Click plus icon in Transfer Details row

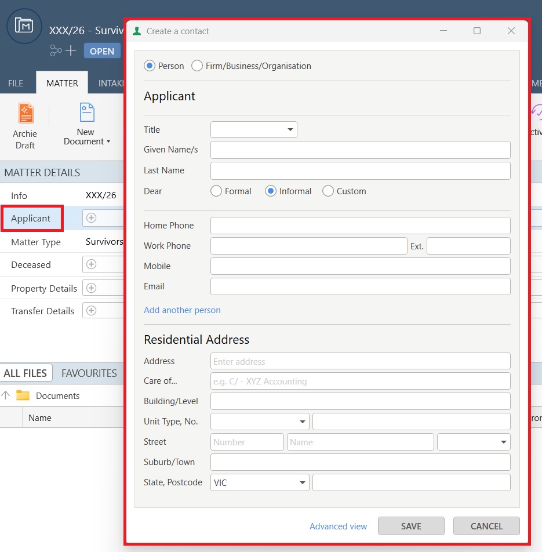click(x=91, y=311)
